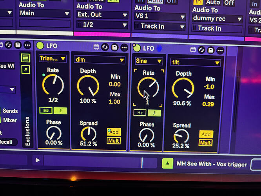261x196 pixels.
Task: Set monitor to Off on dummy rec track
Action: click(229, 3)
